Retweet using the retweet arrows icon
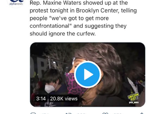 (x=68, y=113)
